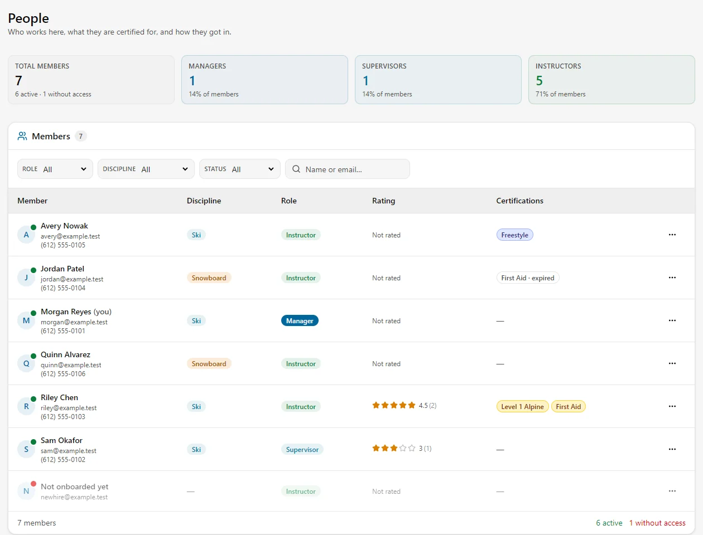The width and height of the screenshot is (703, 535).
Task: Open the Status filter dropdown
Action: [240, 169]
